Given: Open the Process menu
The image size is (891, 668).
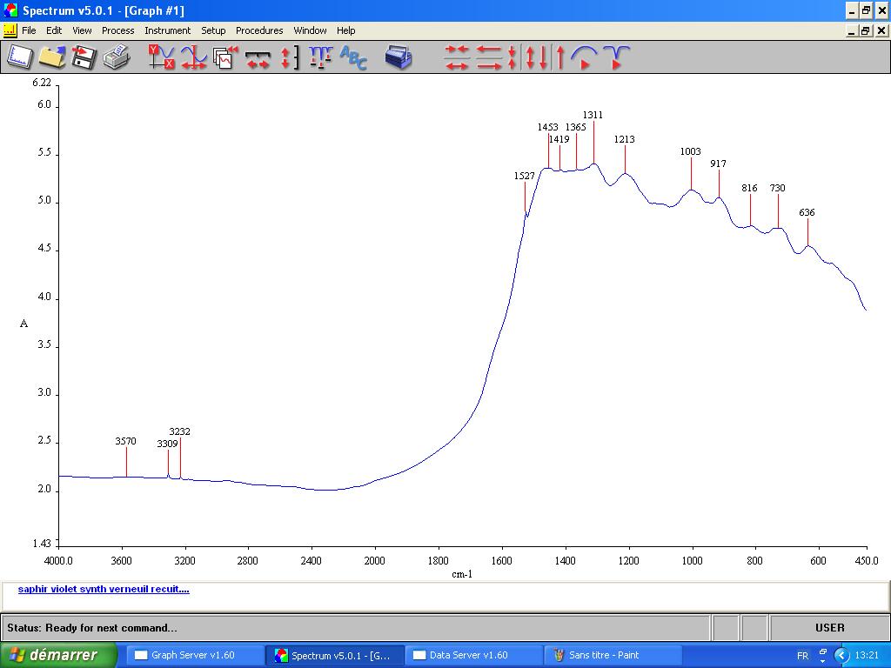Looking at the screenshot, I should [117, 30].
